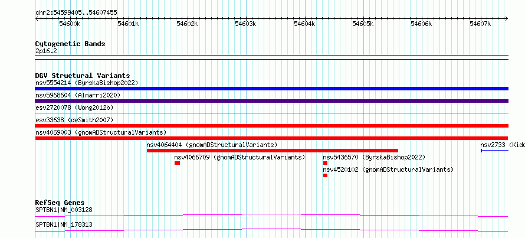Image resolution: width=525 pixels, height=238 pixels.
Task: Open the nsv4520102 (gnomADStructuralVariants) label
Action: (x=388, y=169)
